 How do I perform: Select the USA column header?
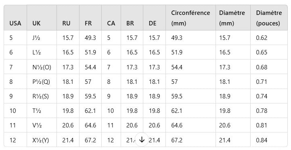[x=15, y=18]
